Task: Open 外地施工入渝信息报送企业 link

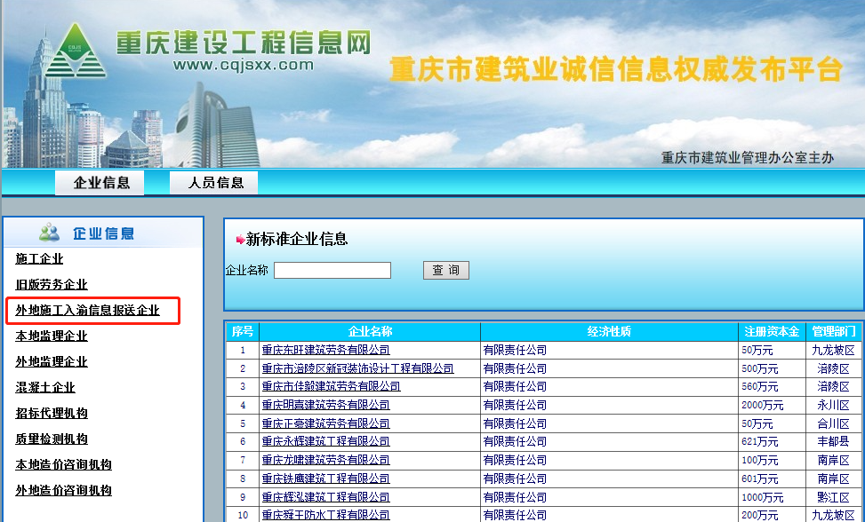Action: (87, 311)
